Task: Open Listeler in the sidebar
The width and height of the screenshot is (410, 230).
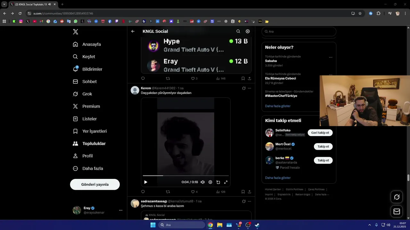Action: (85, 119)
